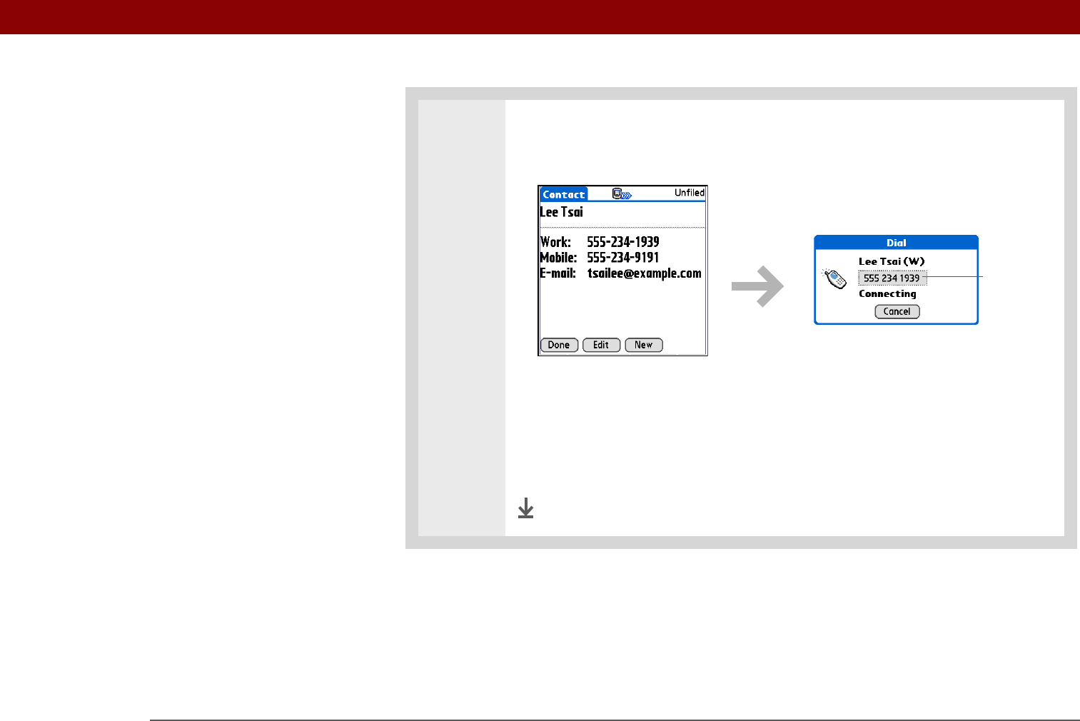Click the Dial dialog title bar
The height and width of the screenshot is (721, 1080).
(897, 243)
